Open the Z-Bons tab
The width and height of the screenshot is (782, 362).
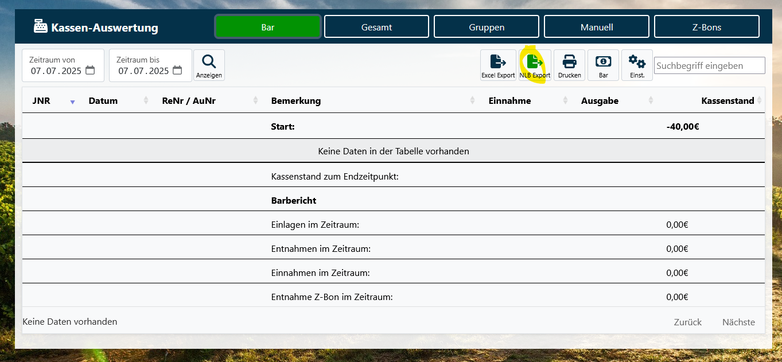pos(706,27)
